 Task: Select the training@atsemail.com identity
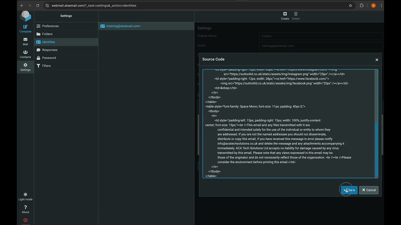tap(146, 26)
